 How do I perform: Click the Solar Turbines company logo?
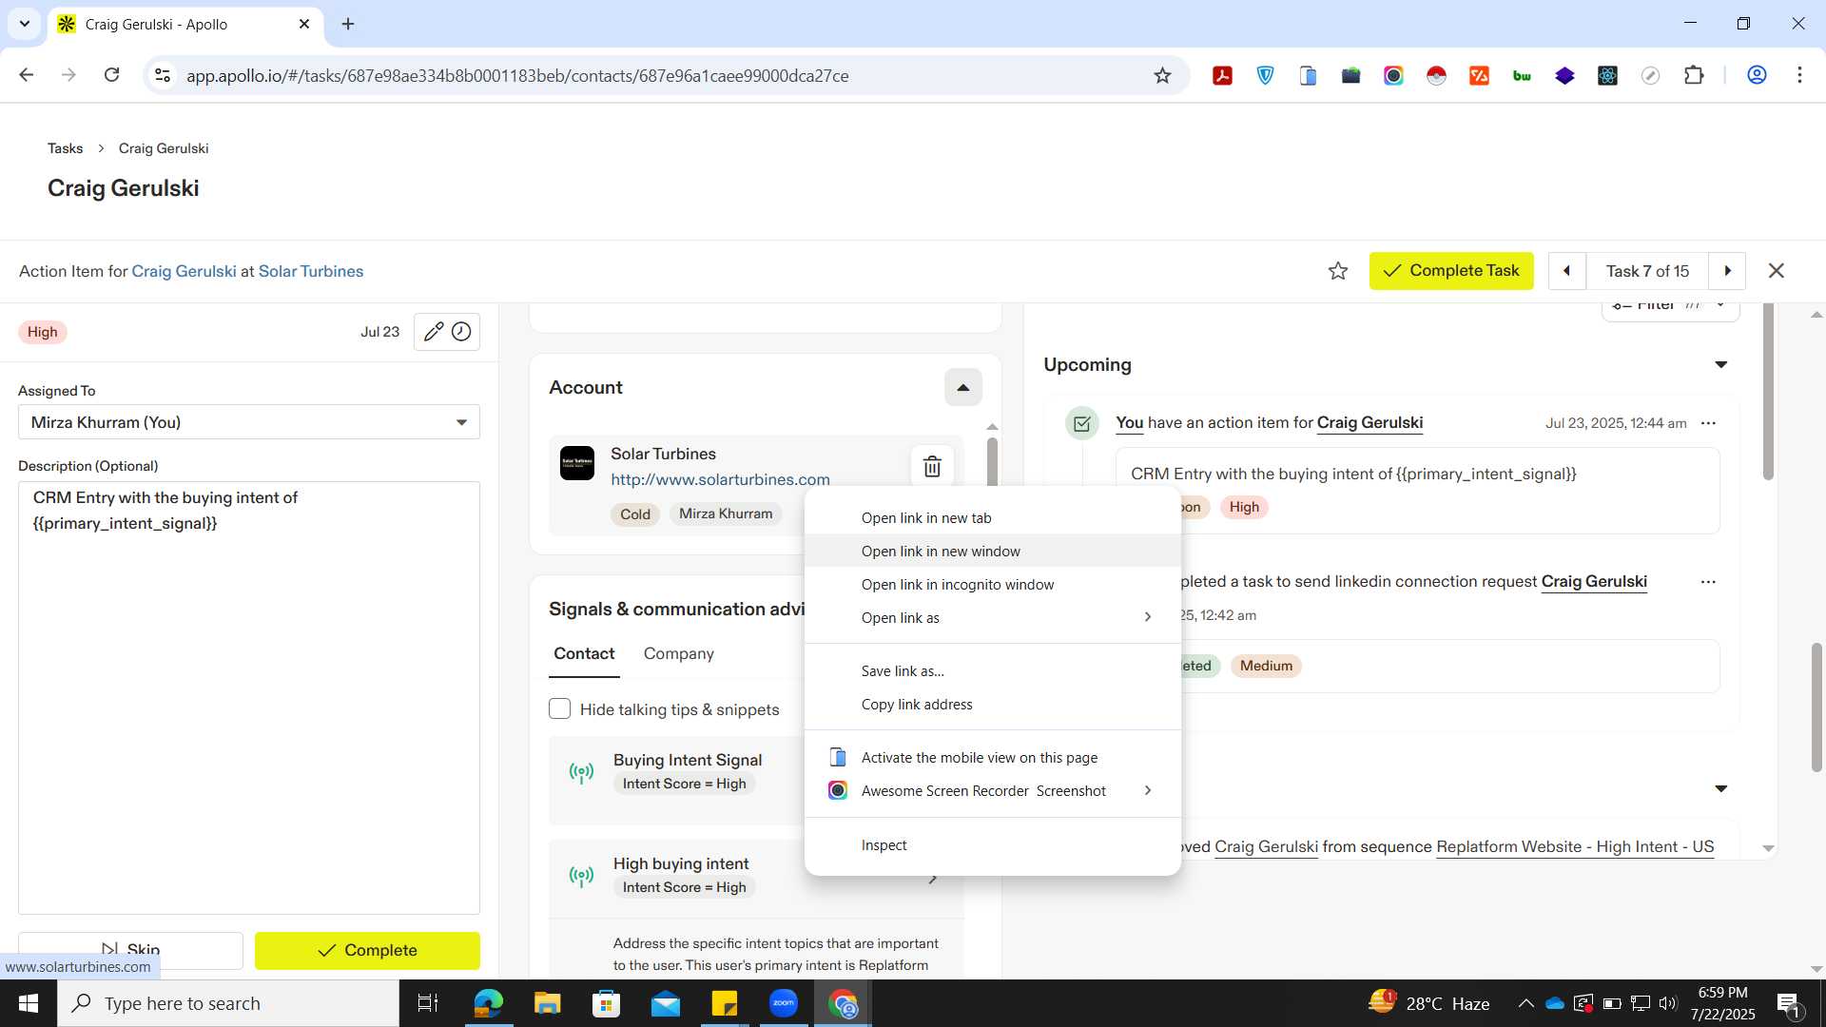click(577, 463)
